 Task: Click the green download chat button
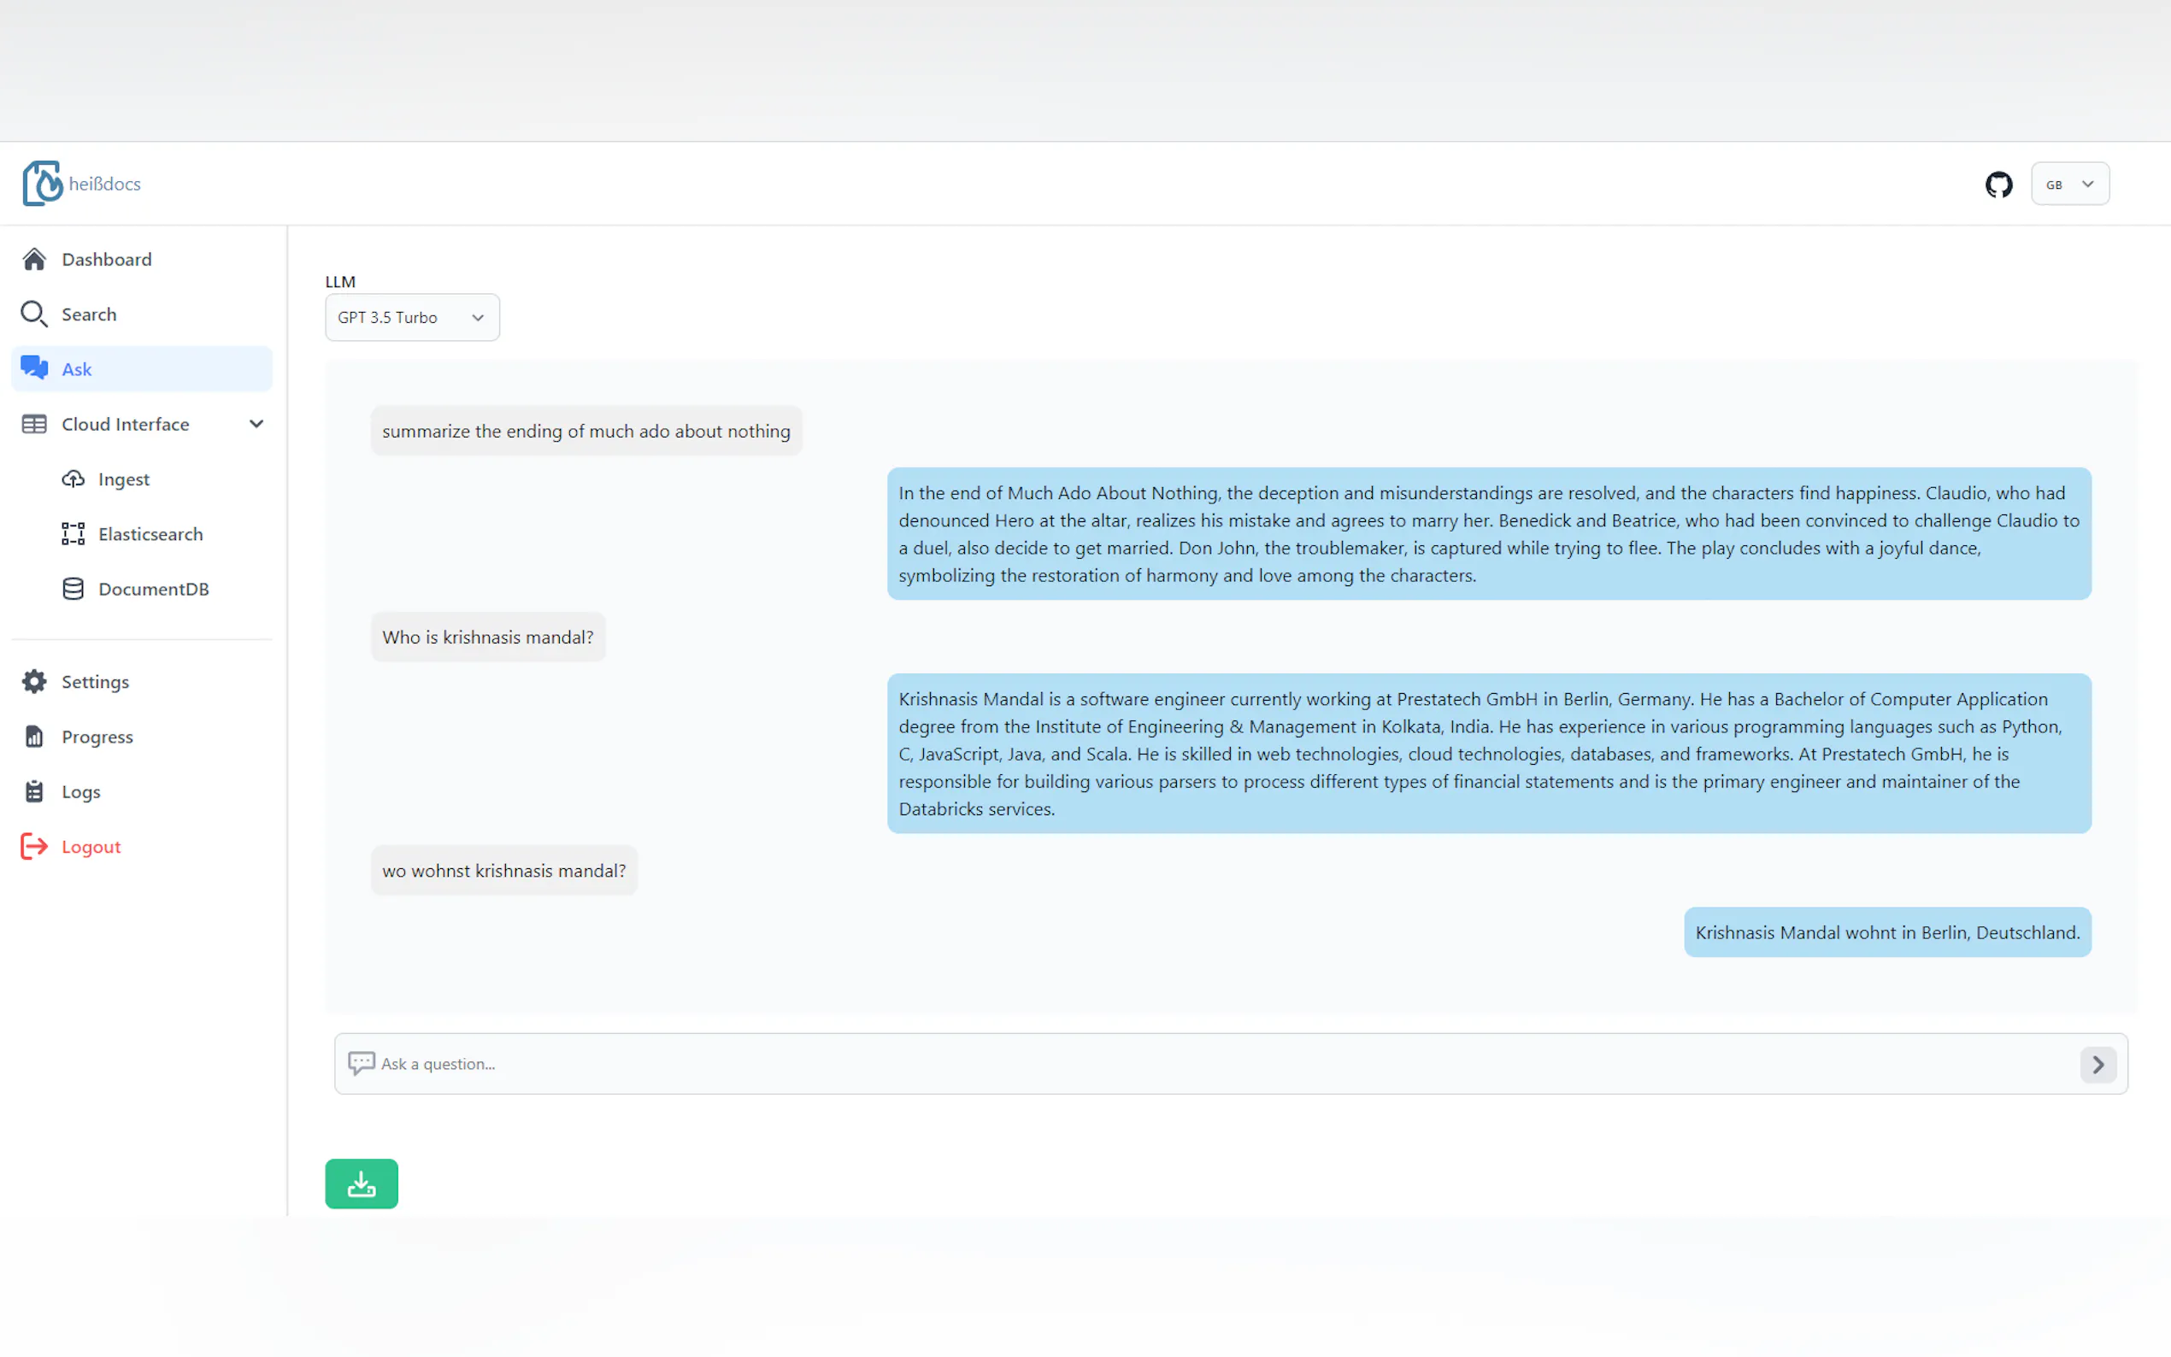click(x=361, y=1183)
